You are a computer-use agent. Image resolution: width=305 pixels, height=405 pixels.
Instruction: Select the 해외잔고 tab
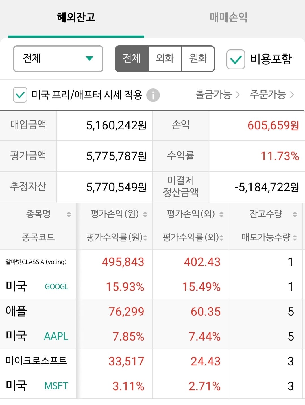[76, 17]
